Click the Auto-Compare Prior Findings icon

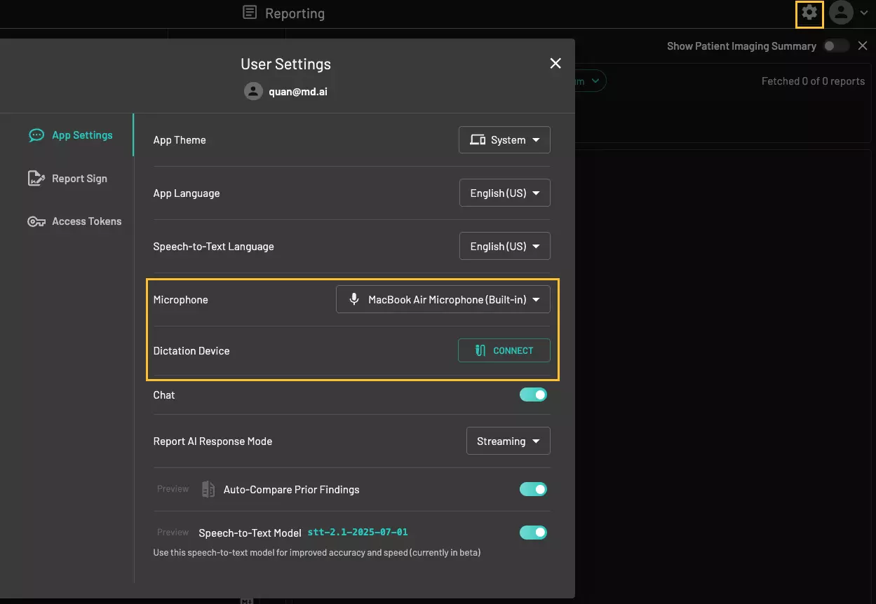coord(208,489)
